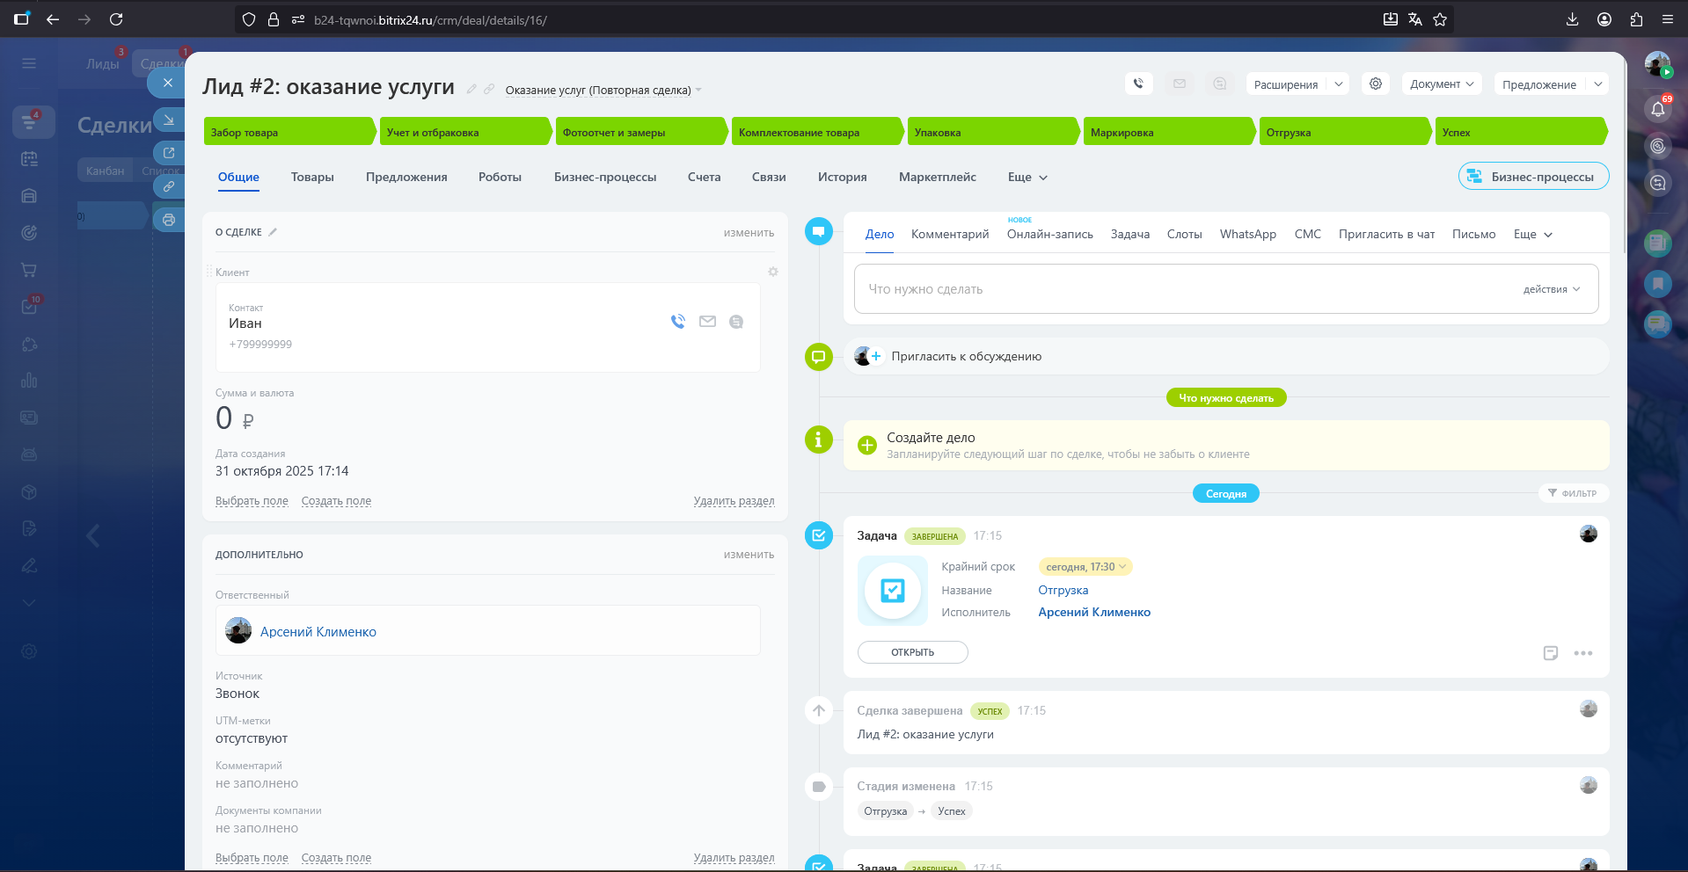Switch to the Товары tab
The image size is (1688, 872).
pyautogui.click(x=312, y=178)
